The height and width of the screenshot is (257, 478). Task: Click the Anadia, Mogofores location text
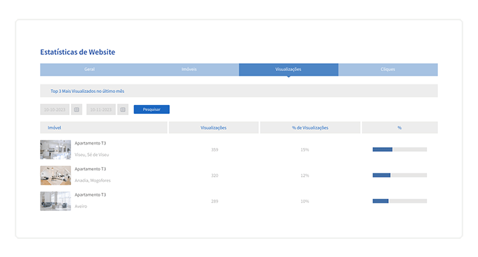click(x=93, y=181)
